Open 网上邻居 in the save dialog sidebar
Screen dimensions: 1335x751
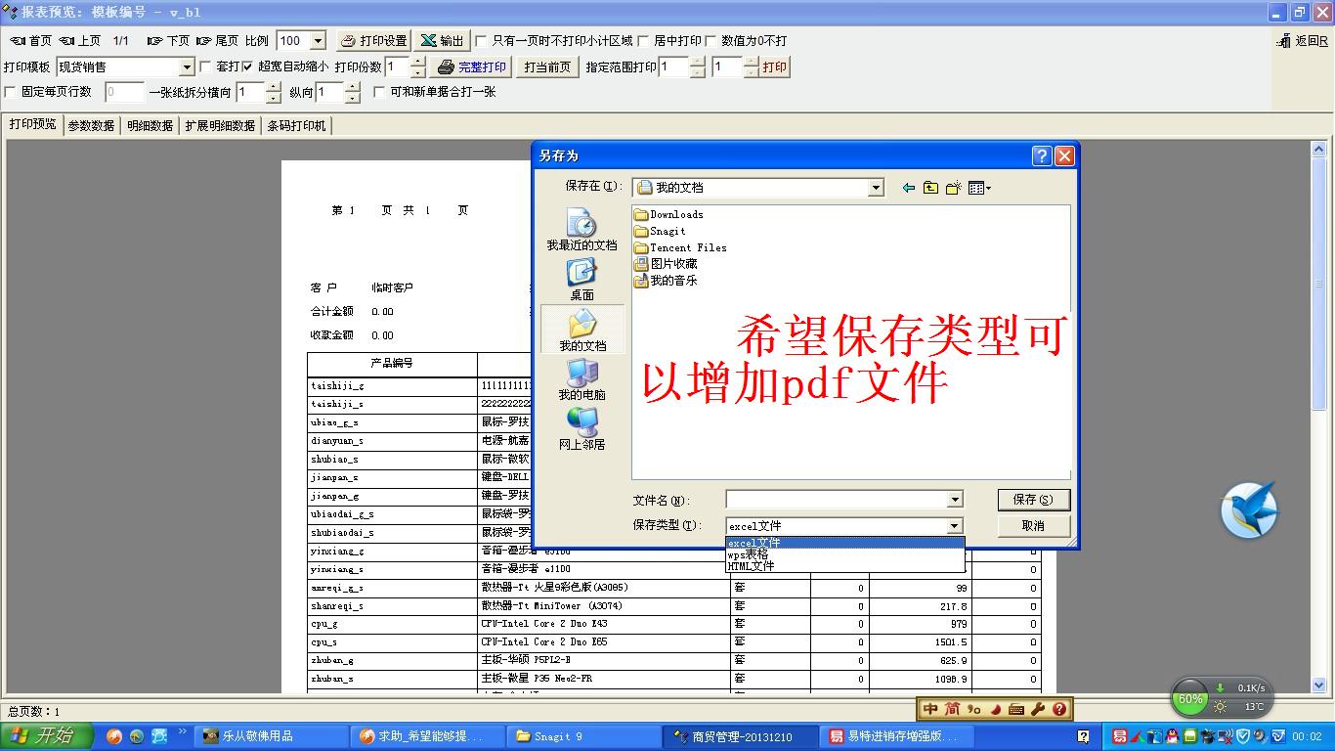581,425
